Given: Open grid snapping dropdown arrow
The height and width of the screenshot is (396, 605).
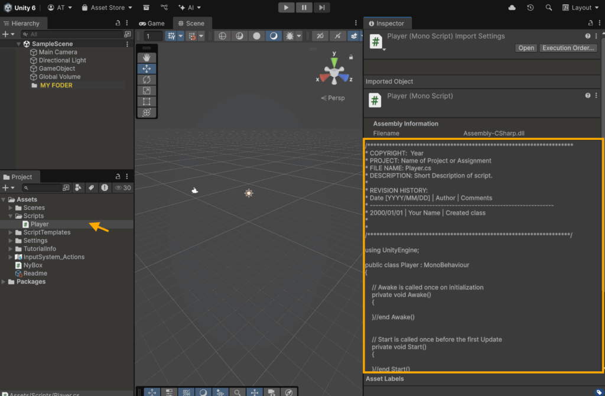Looking at the screenshot, I should [x=201, y=36].
